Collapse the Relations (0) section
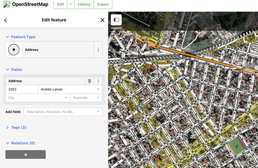Viewport: 258px width, 168px height. click(20, 143)
